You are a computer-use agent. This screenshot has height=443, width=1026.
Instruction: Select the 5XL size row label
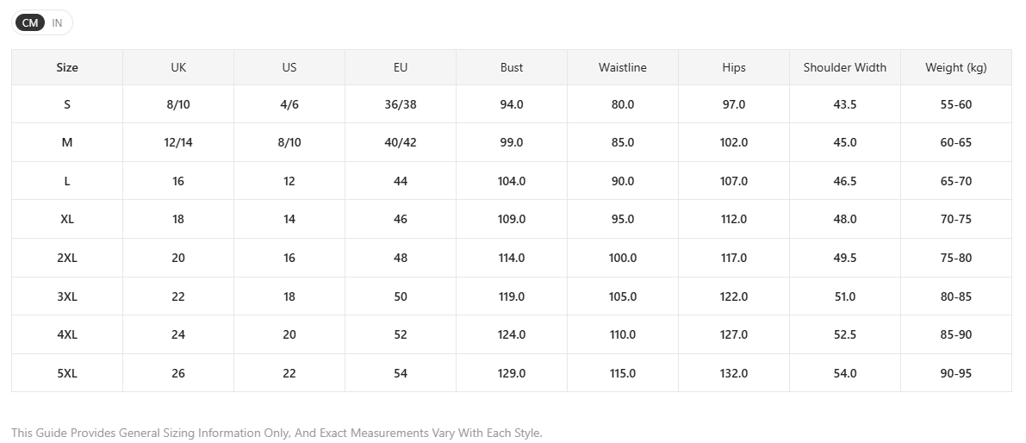66,374
